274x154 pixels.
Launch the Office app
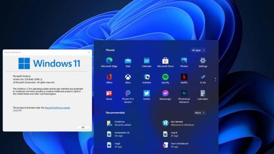click(x=109, y=79)
